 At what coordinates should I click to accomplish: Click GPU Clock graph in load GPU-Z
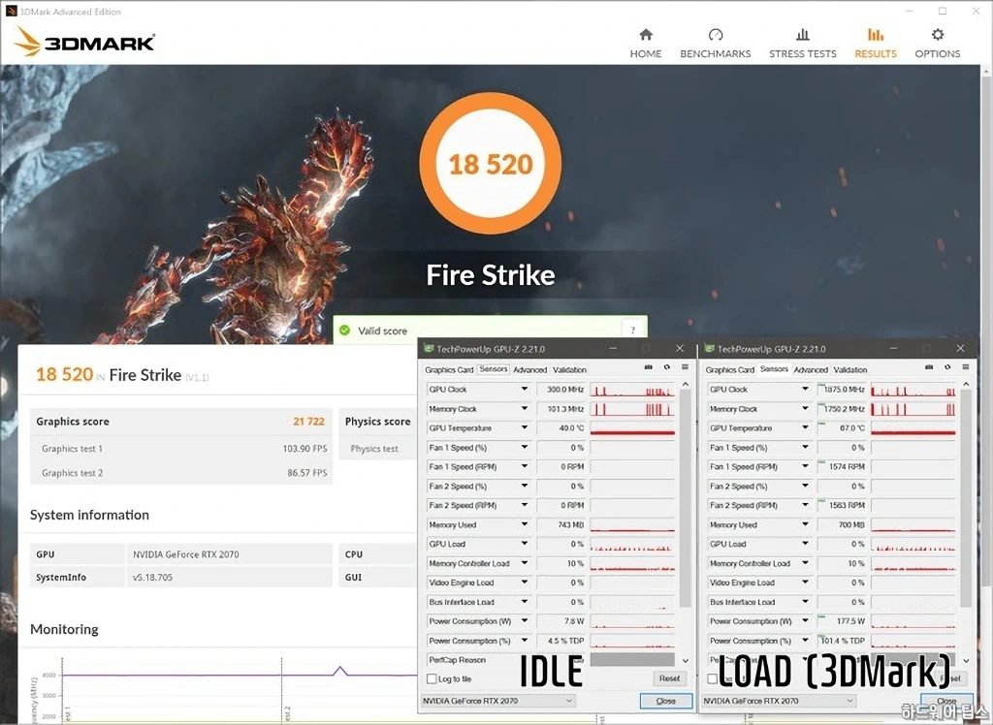click(x=913, y=390)
